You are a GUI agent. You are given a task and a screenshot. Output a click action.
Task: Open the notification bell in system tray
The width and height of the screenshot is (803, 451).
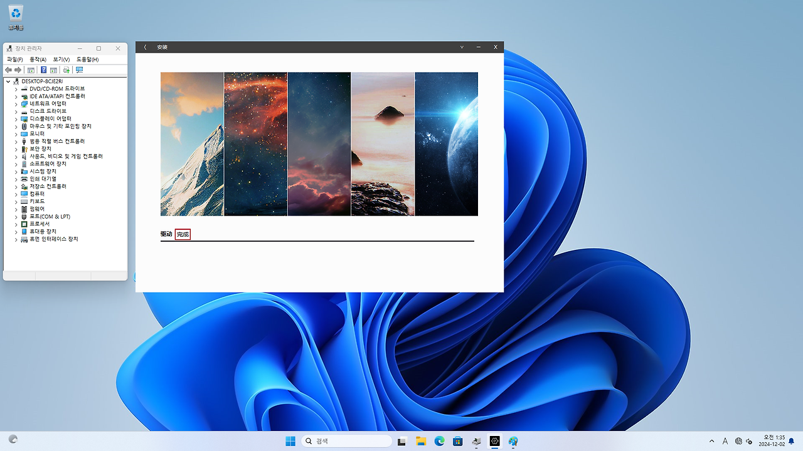pyautogui.click(x=792, y=441)
